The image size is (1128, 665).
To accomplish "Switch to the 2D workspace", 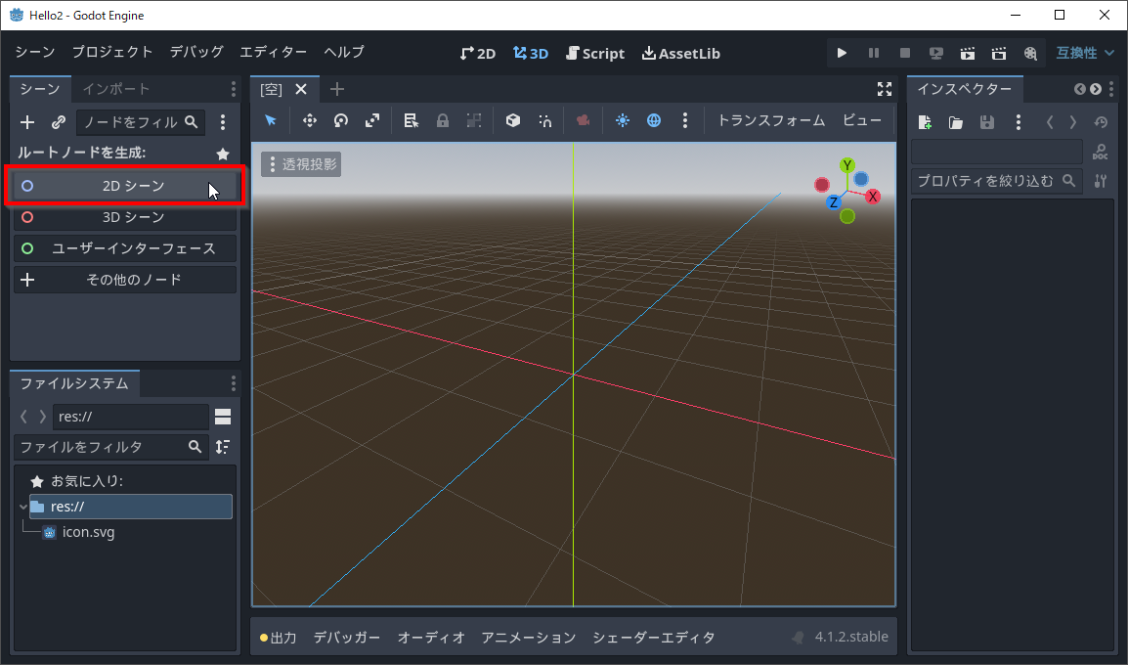I will pos(478,53).
